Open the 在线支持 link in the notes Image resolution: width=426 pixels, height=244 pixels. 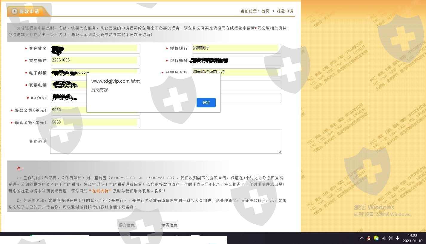click(x=100, y=191)
